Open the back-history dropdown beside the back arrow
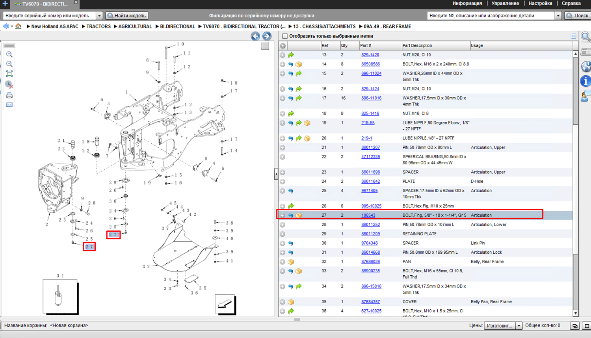Image resolution: width=591 pixels, height=338 pixels. point(12,26)
